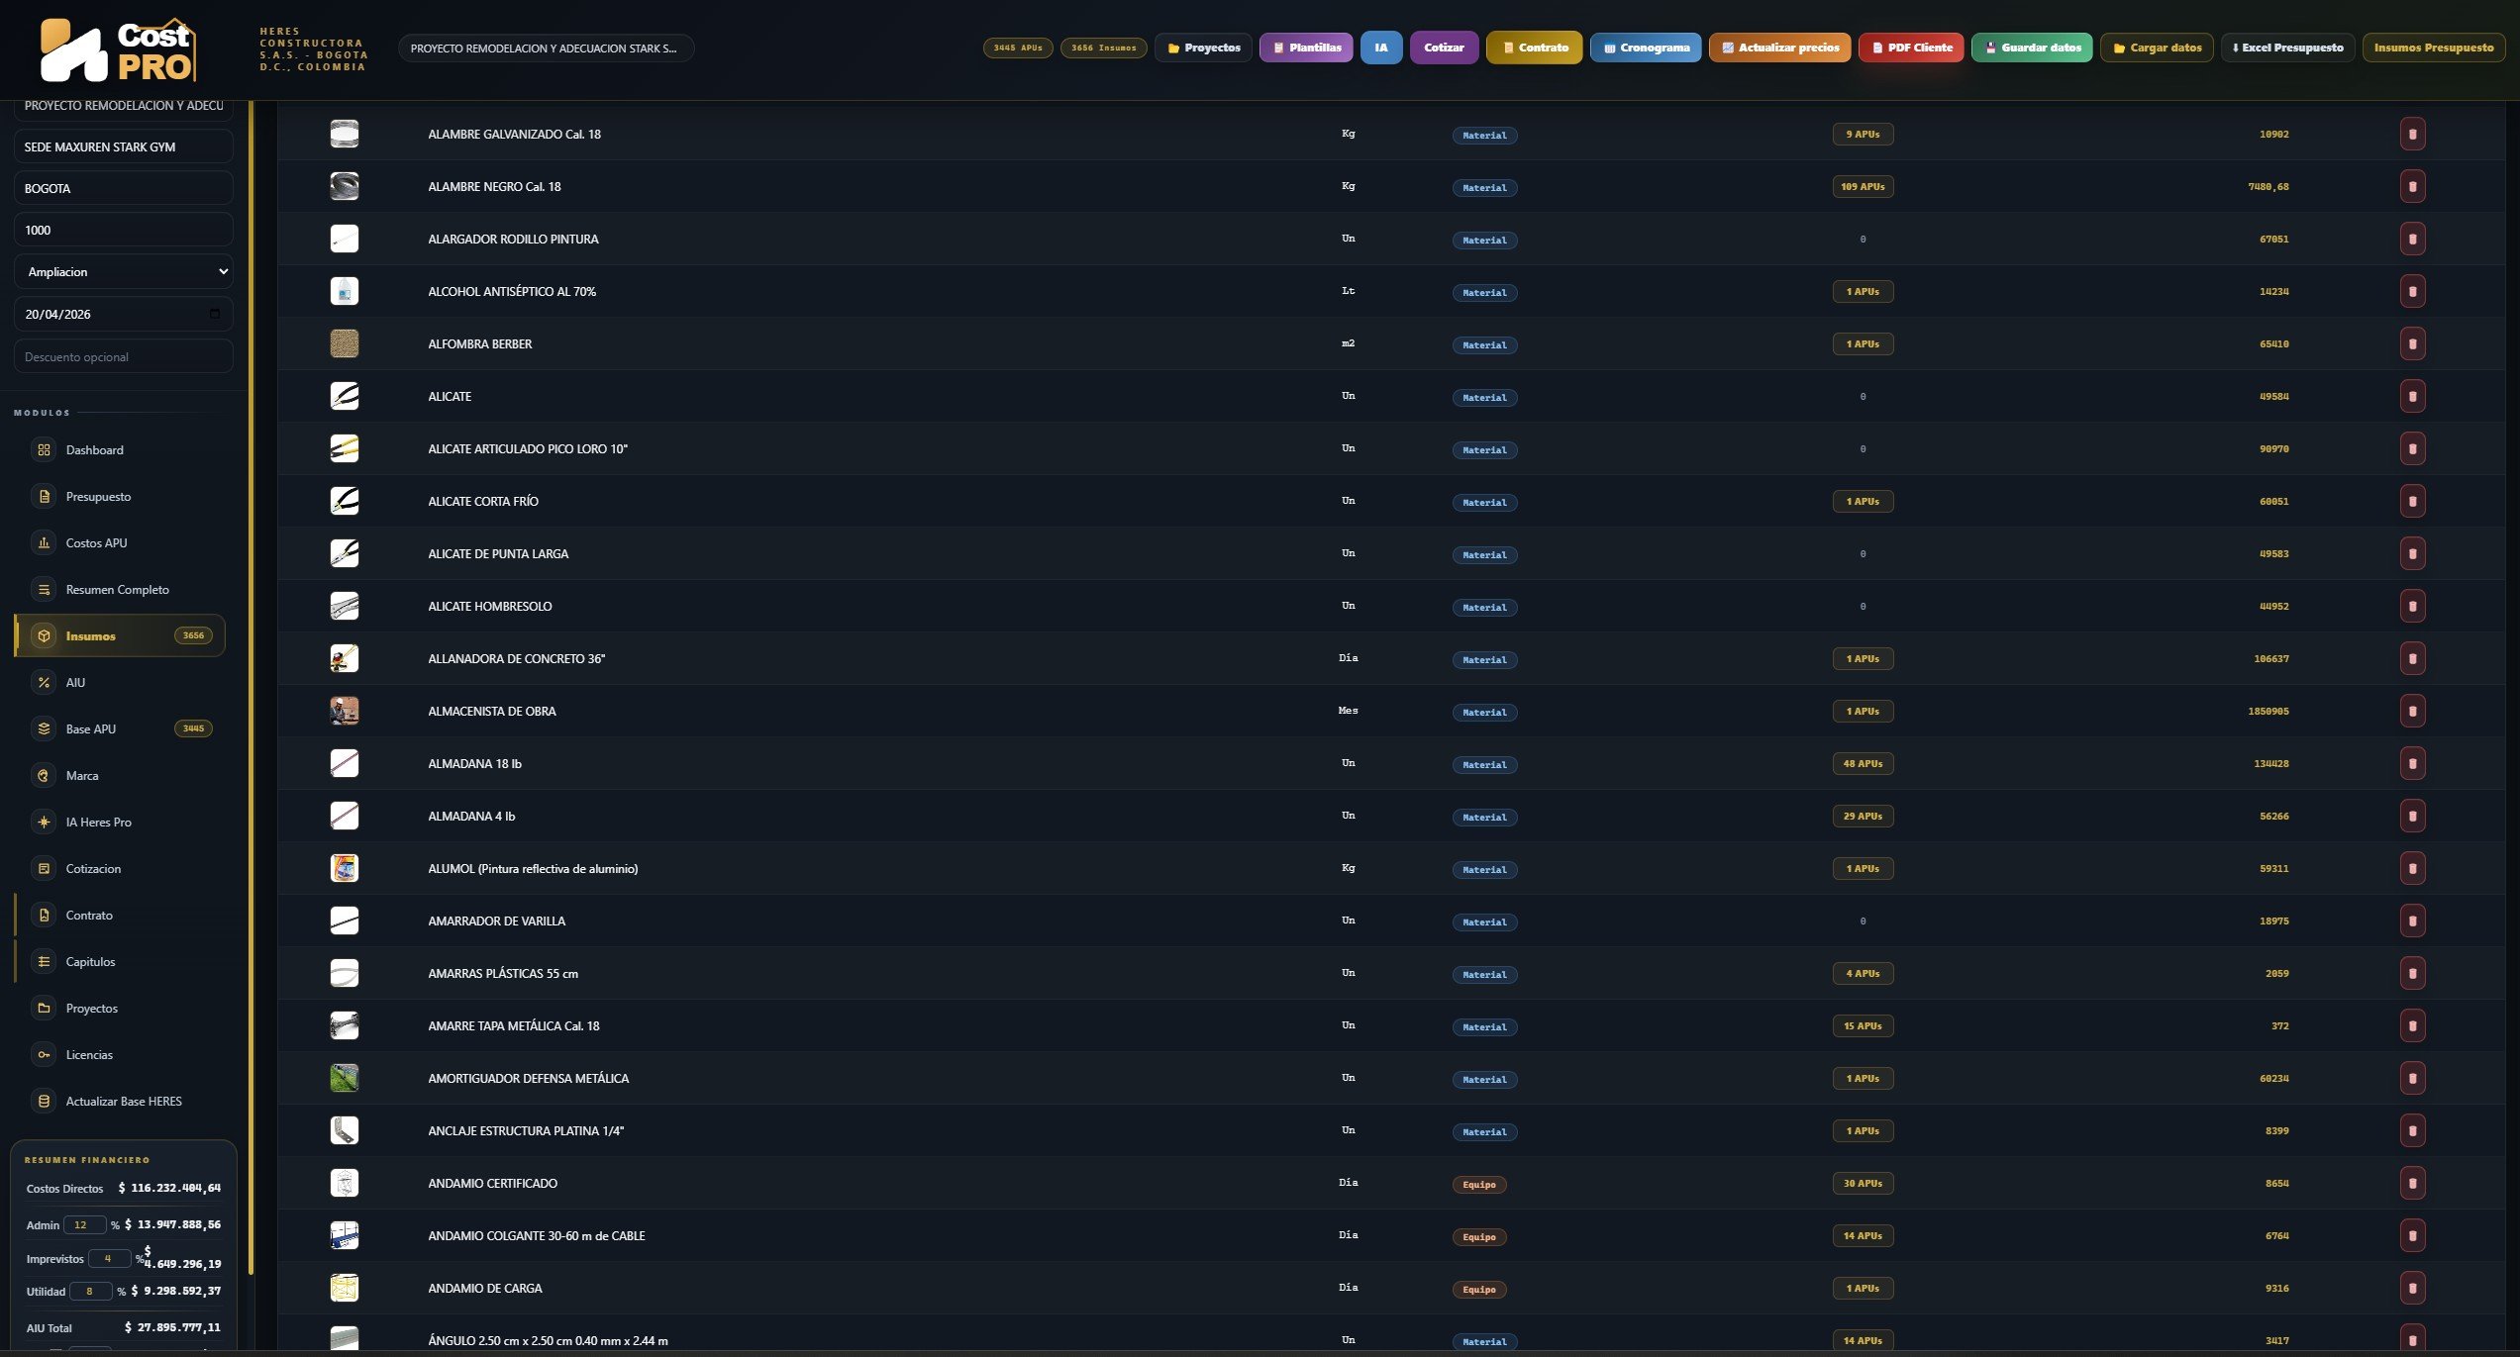Click trash icon for ALFOMBRA BERBER
The width and height of the screenshot is (2520, 1357).
coord(2412,343)
